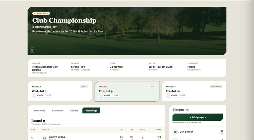The image size is (254, 140).
Task: Click the Caitlyn Crona player name
Action: tap(57, 137)
